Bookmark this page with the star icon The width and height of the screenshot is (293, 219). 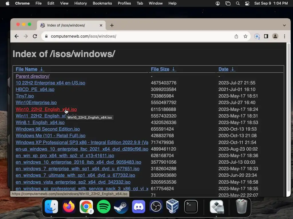click(x=245, y=36)
